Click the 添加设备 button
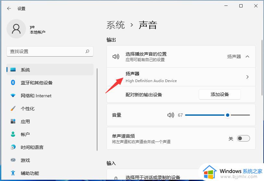This screenshot has width=264, height=181. [220, 94]
